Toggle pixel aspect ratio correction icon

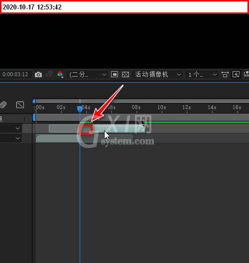(x=225, y=74)
